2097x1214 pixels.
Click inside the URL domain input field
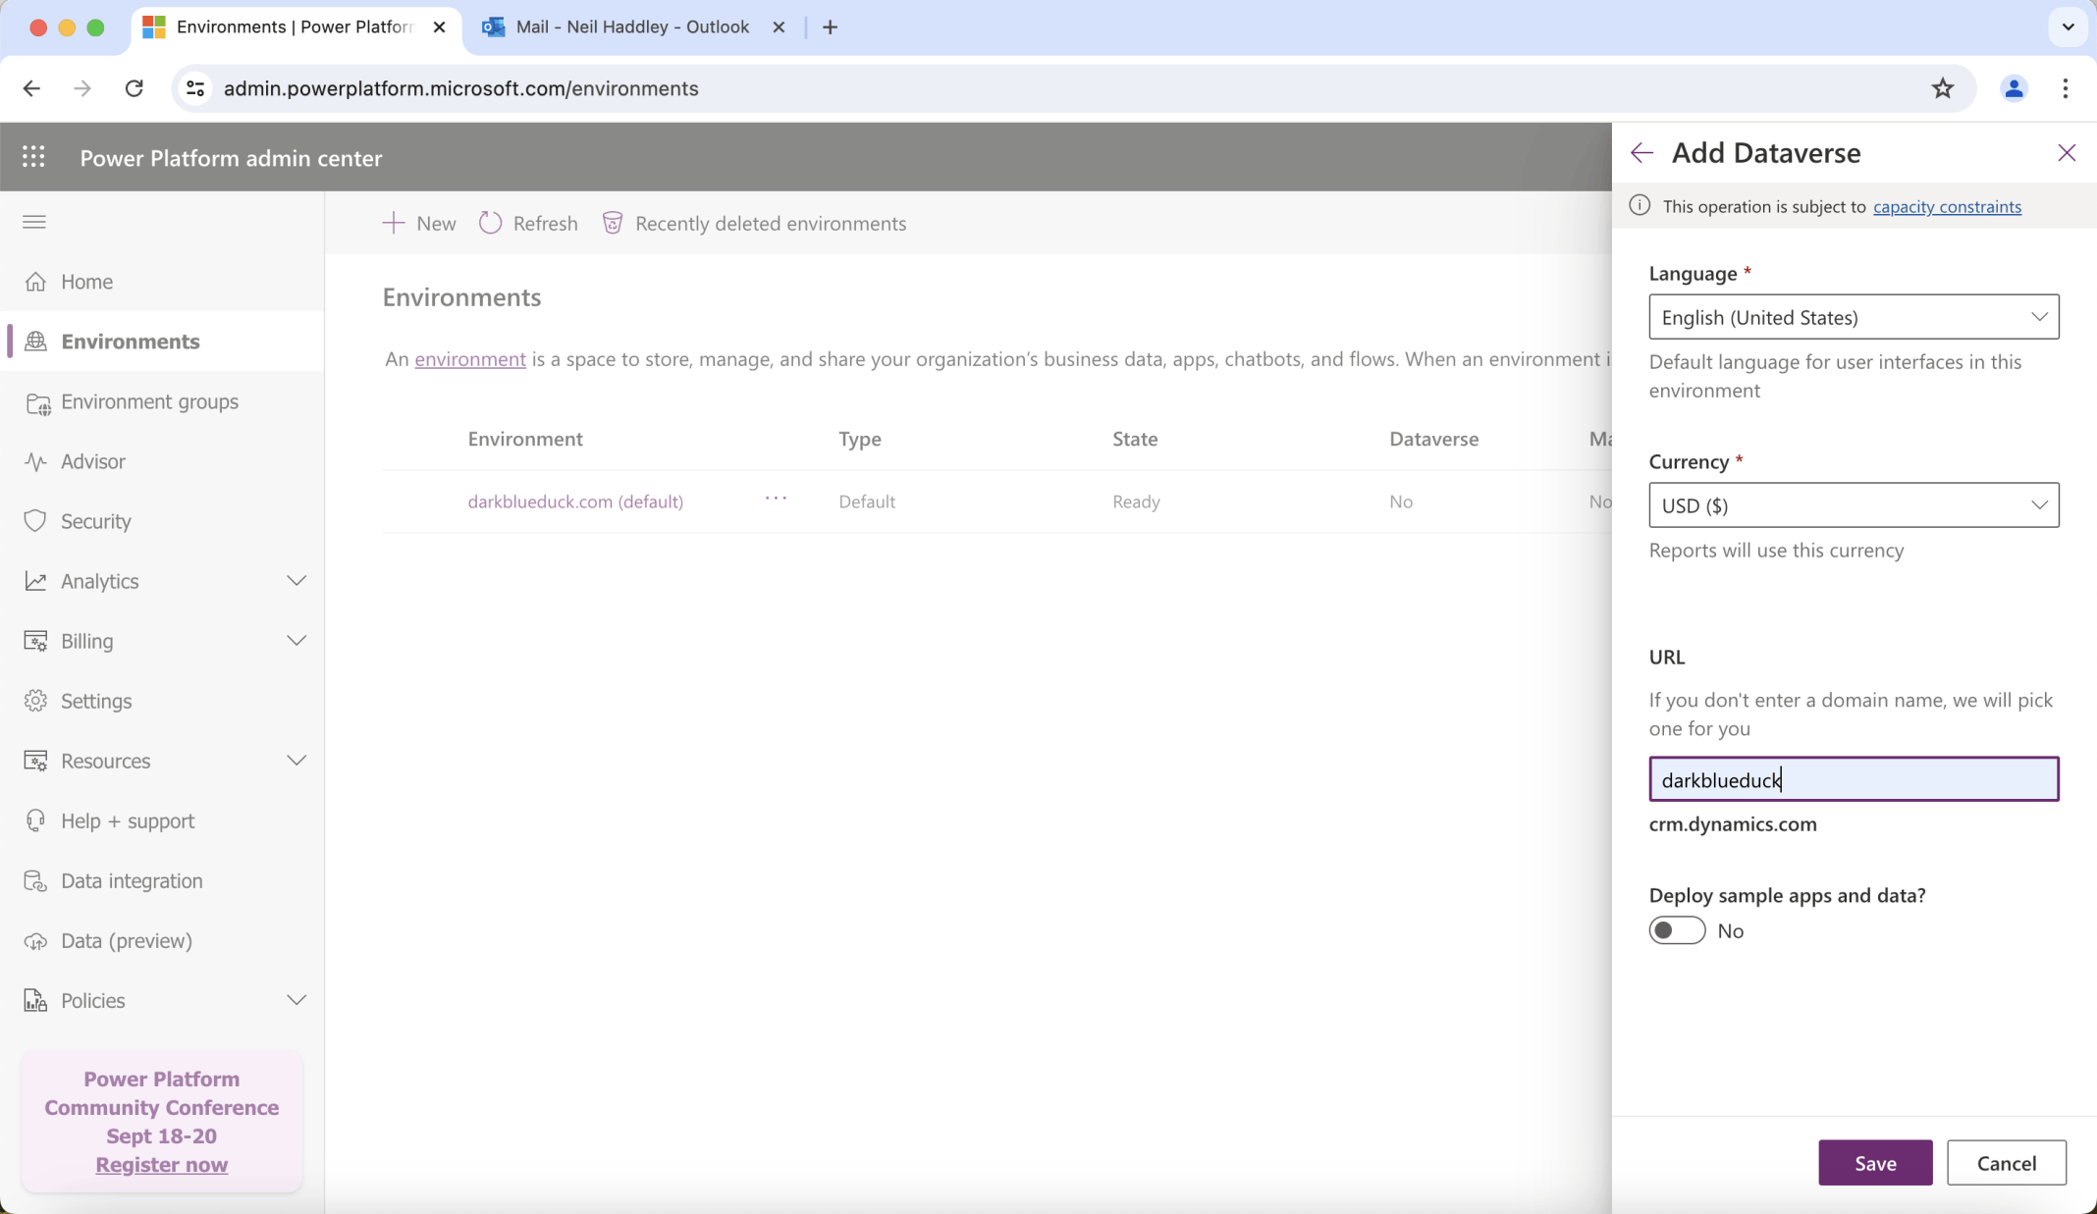1854,779
